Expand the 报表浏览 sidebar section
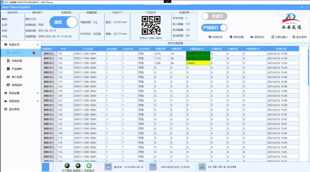Screen dimensions: 310x172 [x=38, y=101]
